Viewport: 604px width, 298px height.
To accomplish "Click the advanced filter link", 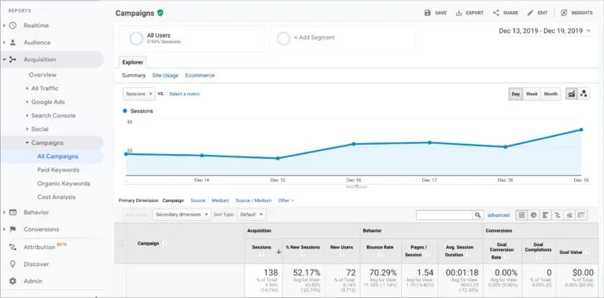I will coord(499,215).
